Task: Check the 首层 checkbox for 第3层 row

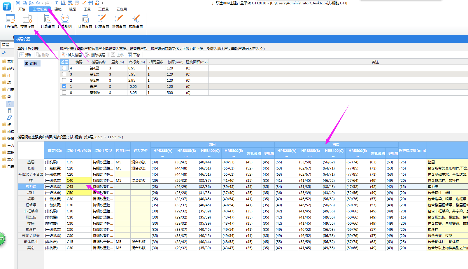Action: 64,74
